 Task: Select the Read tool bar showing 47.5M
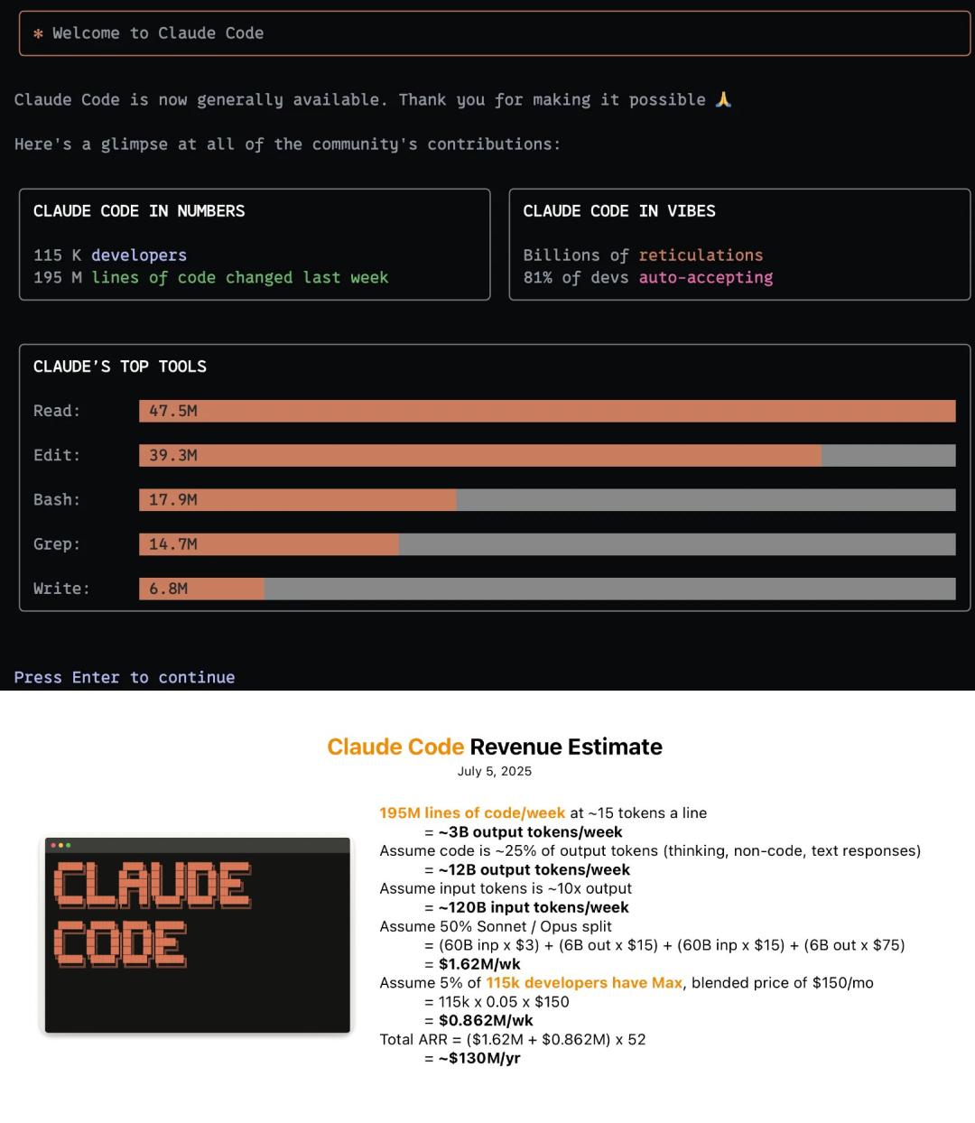tap(546, 411)
